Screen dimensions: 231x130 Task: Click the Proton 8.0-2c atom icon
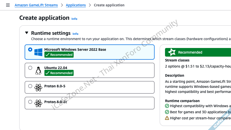pyautogui.click(x=38, y=103)
